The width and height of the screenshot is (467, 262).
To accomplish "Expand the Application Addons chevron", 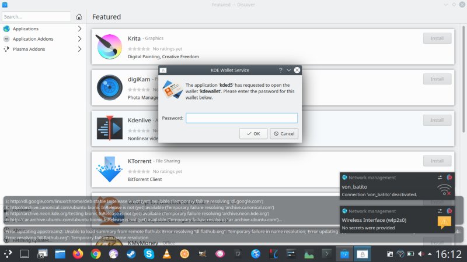I will 79,39.
